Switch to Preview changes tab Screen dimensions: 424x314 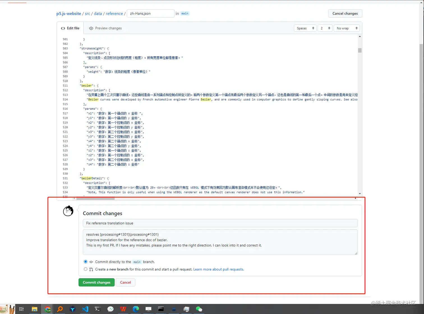(x=105, y=28)
